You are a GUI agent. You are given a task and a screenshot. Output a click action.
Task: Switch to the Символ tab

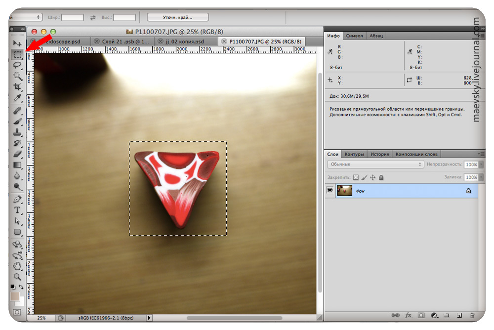(x=354, y=36)
